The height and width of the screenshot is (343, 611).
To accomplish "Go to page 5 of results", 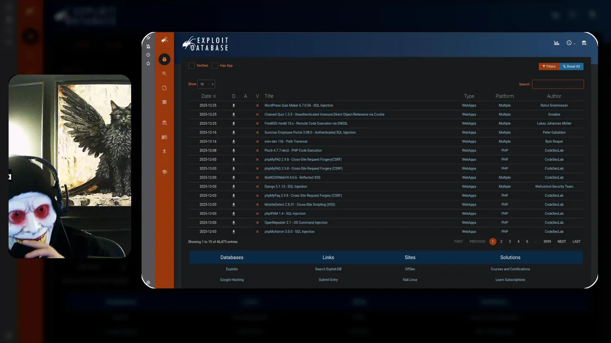I will [527, 242].
